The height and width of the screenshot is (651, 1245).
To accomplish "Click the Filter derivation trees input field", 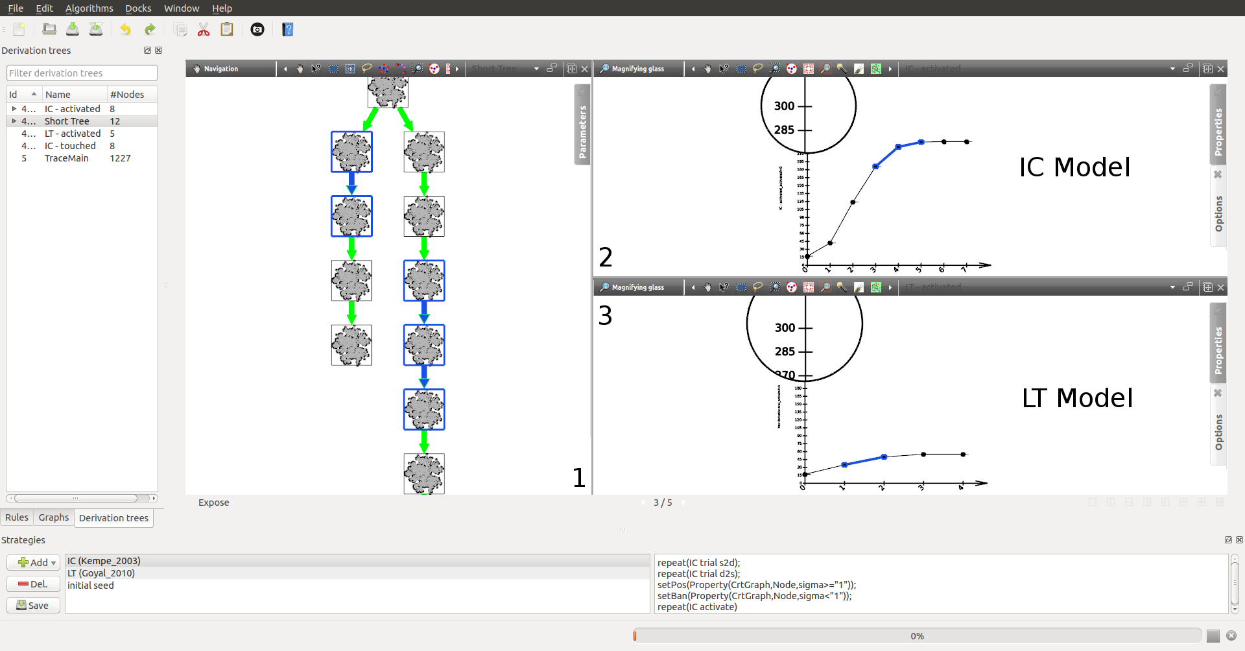I will [82, 73].
